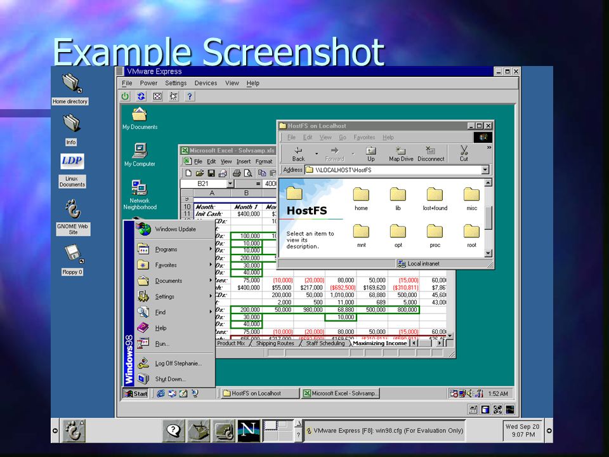Screen dimensions: 609x457
Task: Open Excel Insert menu
Action: 243,161
